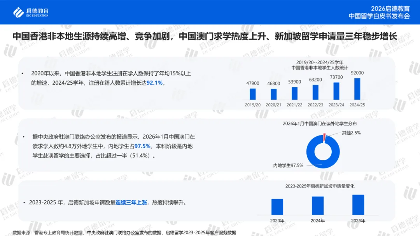Viewport: 420px width, 236px height.
Task: Click the 2022/23 axis label
Action: pos(315,105)
